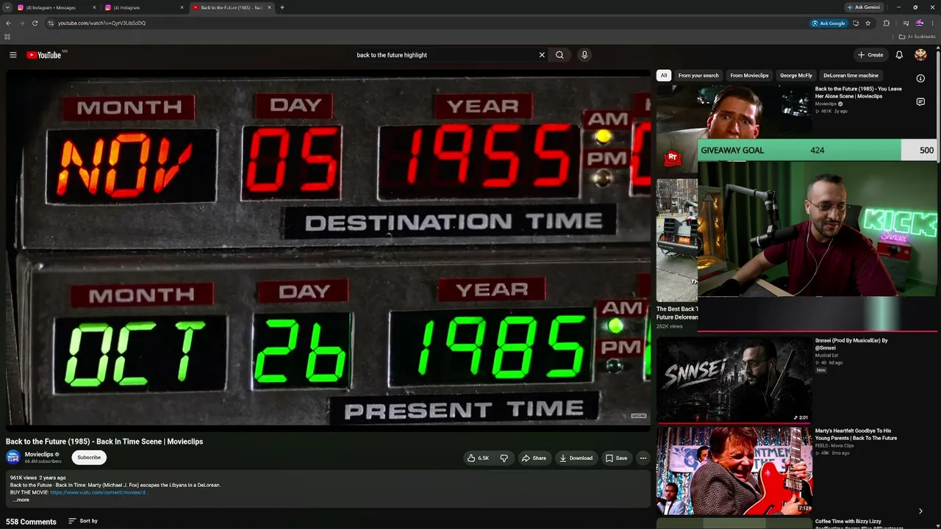This screenshot has height=529, width=941.
Task: Open the comments panel icon in sidebar
Action: [x=920, y=102]
